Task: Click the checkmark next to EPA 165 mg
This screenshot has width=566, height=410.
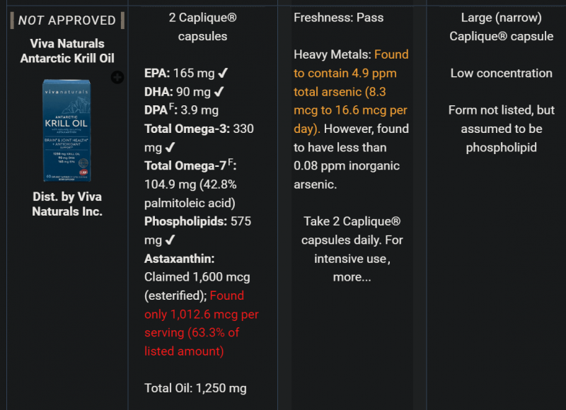Action: 223,73
